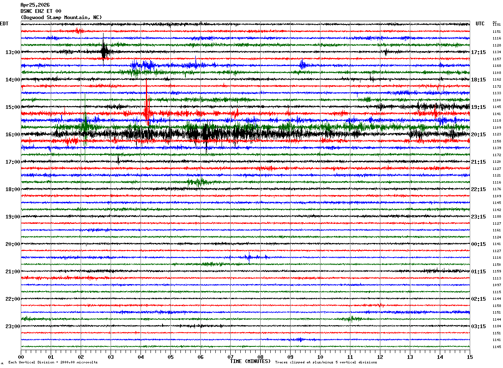The width and height of the screenshot is (503, 368).
Task: Click the DC offset value 1134
Action: [x=496, y=52]
